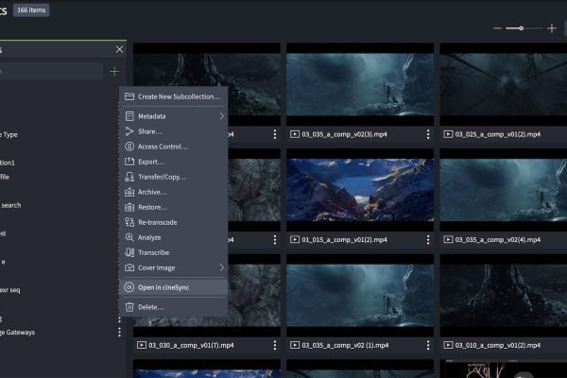Click filename 03_030_a_comp_v01(7).mp4
The image size is (567, 378).
click(x=191, y=345)
